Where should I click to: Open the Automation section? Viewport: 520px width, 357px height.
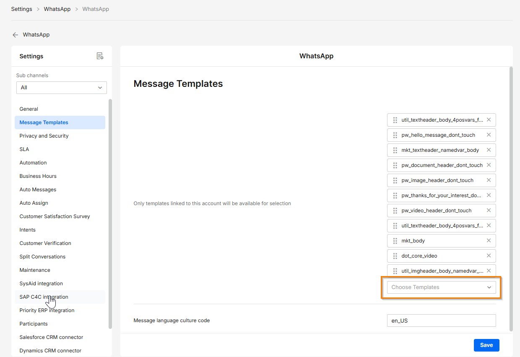[x=60, y=163]
